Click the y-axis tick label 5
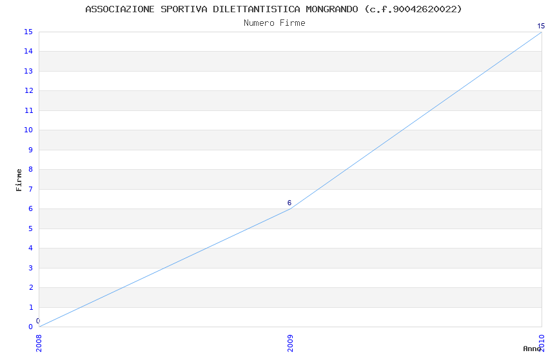Screen dimensions: 548x355 coord(31,228)
